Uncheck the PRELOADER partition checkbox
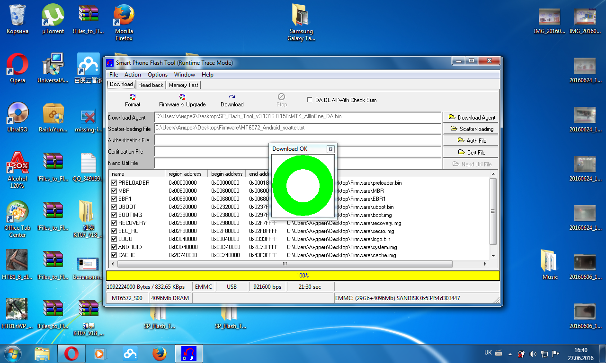 [114, 183]
